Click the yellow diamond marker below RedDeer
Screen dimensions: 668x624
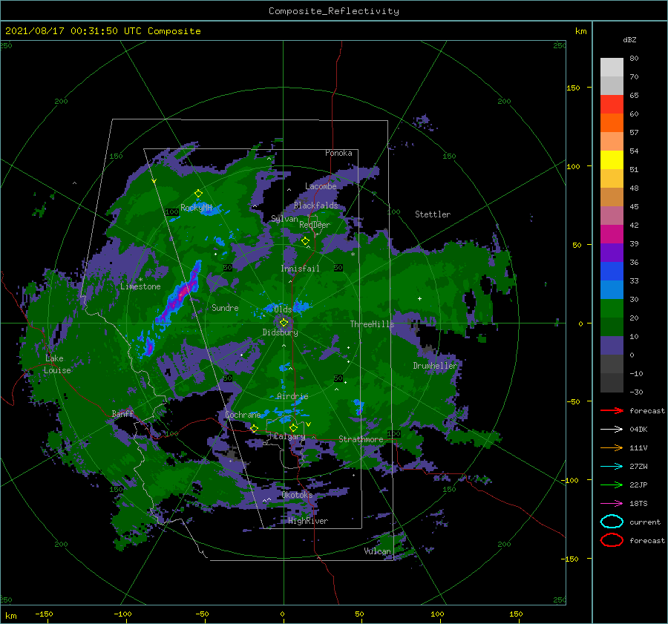[x=305, y=241]
